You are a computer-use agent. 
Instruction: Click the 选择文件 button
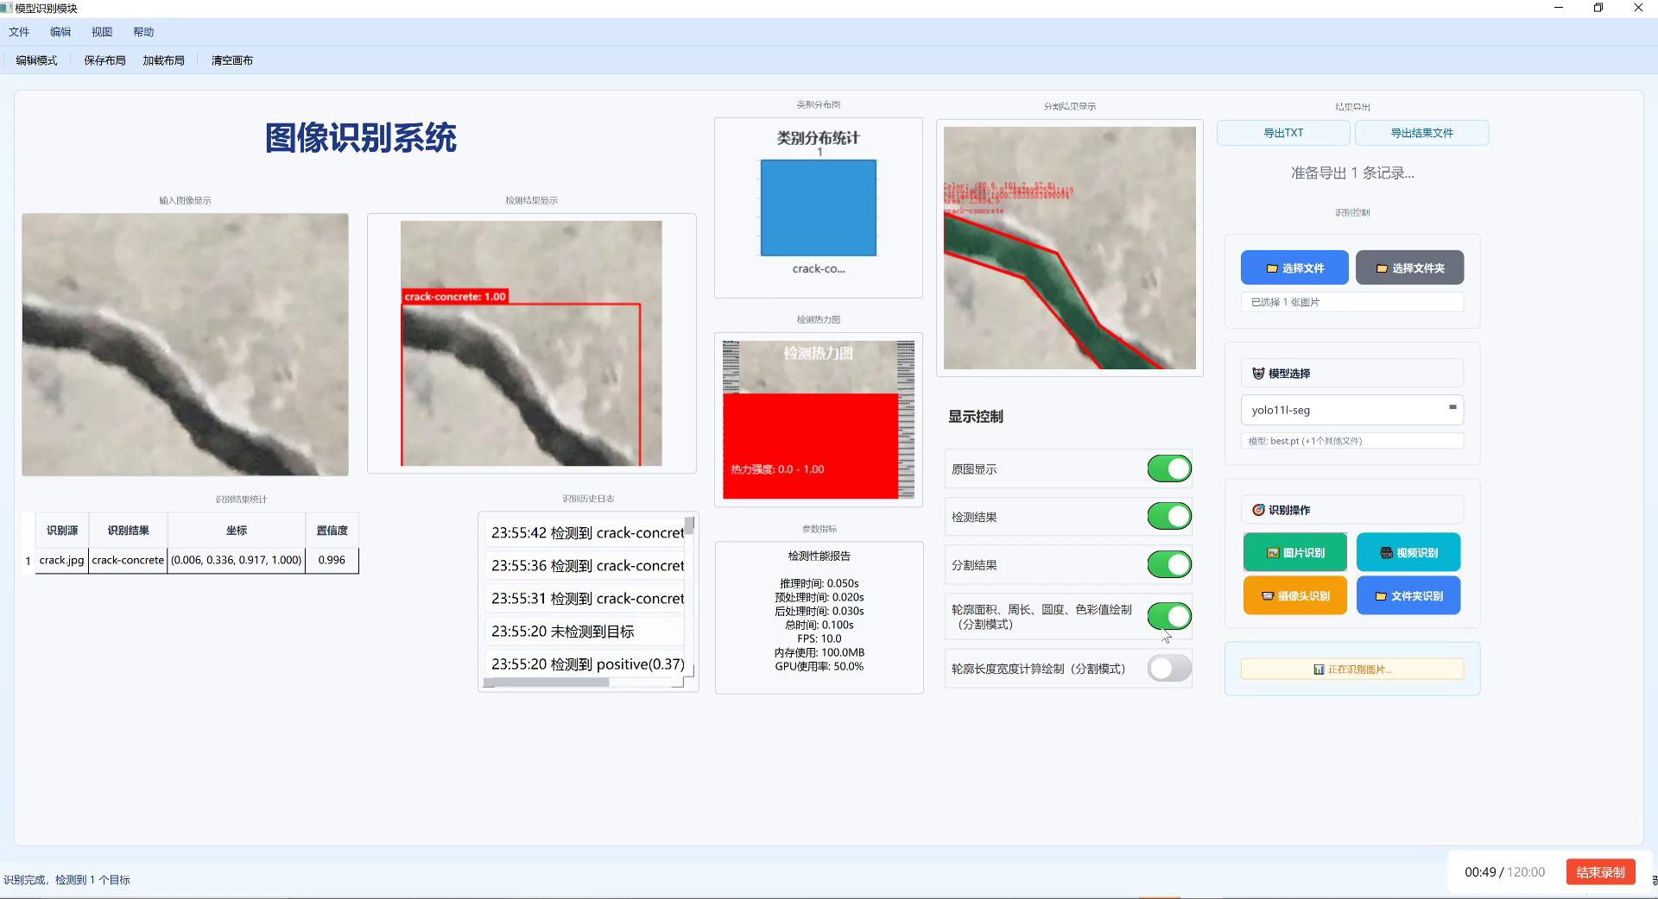pos(1294,268)
